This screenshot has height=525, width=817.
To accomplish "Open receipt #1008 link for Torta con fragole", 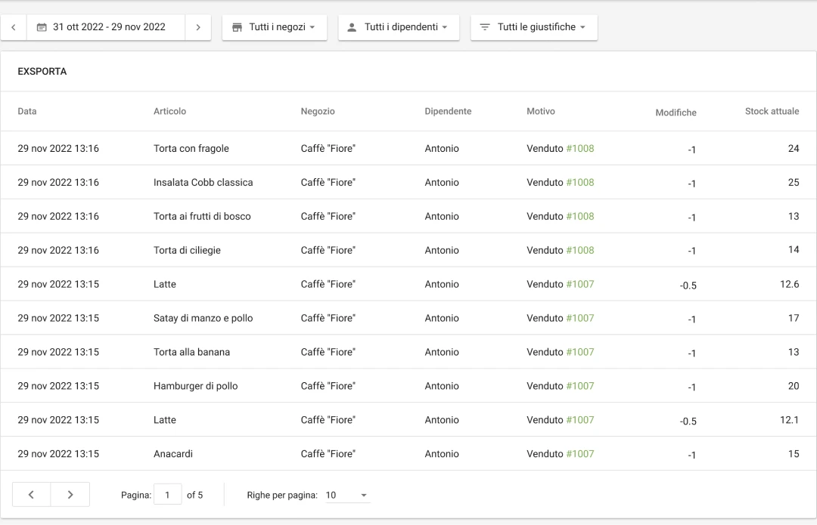I will (580, 149).
